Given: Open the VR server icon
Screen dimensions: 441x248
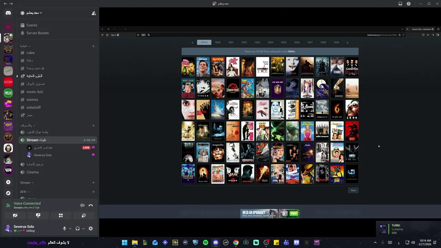Looking at the screenshot, I should pos(8,170).
